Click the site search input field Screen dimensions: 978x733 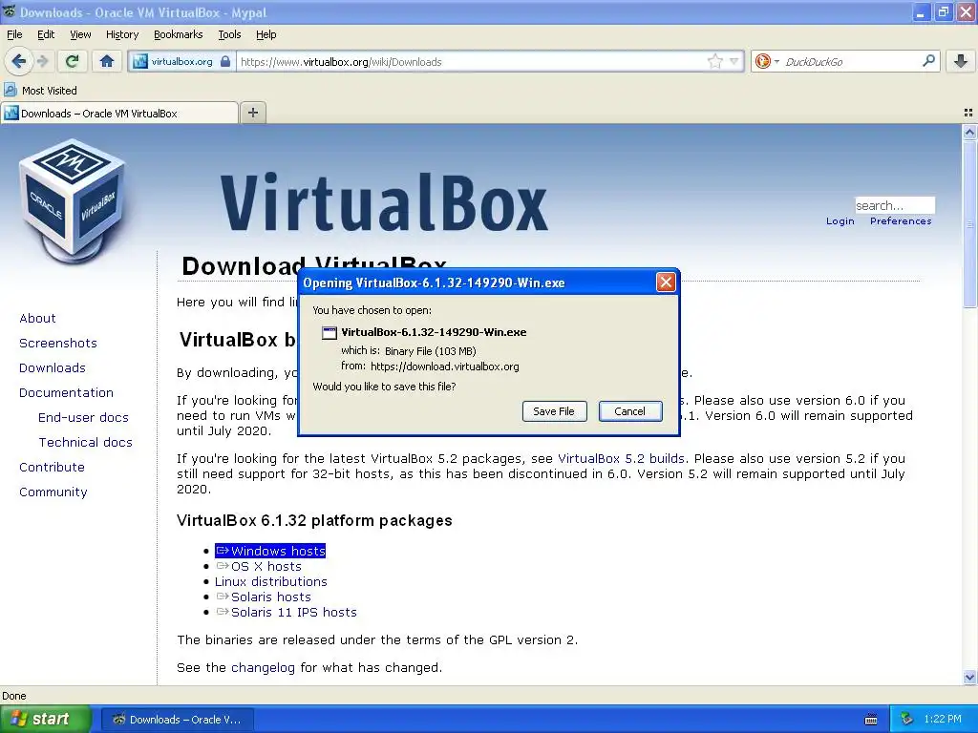pos(894,205)
